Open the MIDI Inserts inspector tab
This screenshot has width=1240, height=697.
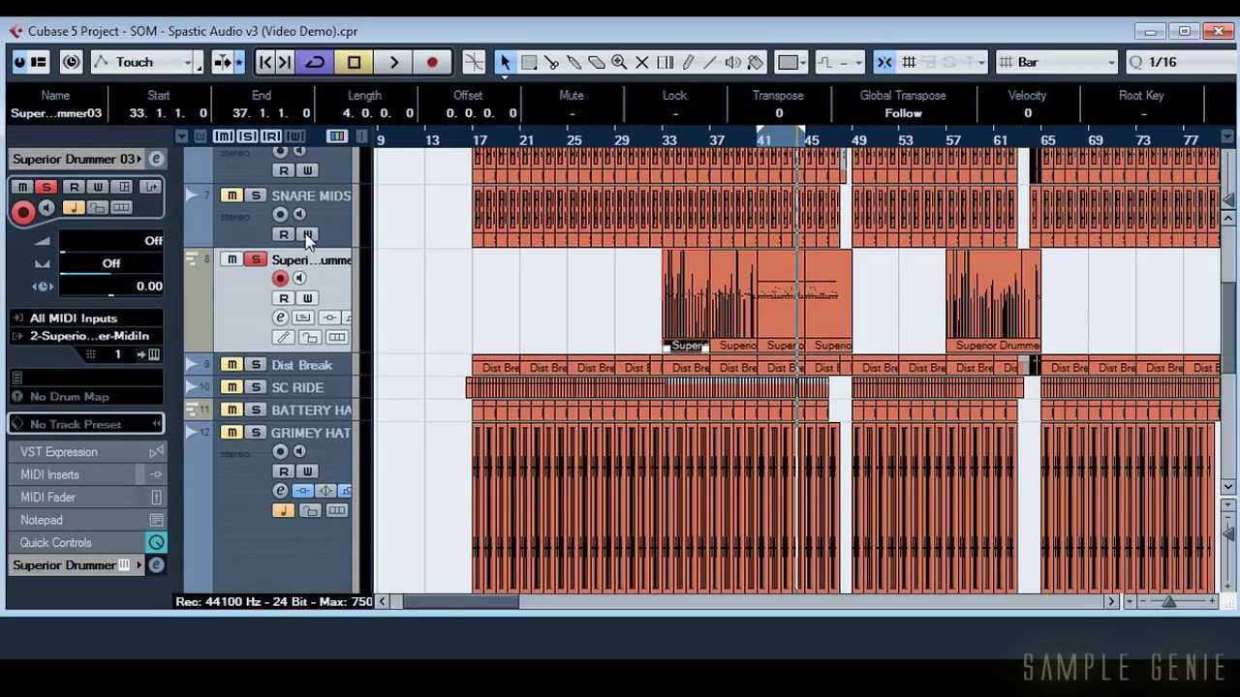pos(87,474)
